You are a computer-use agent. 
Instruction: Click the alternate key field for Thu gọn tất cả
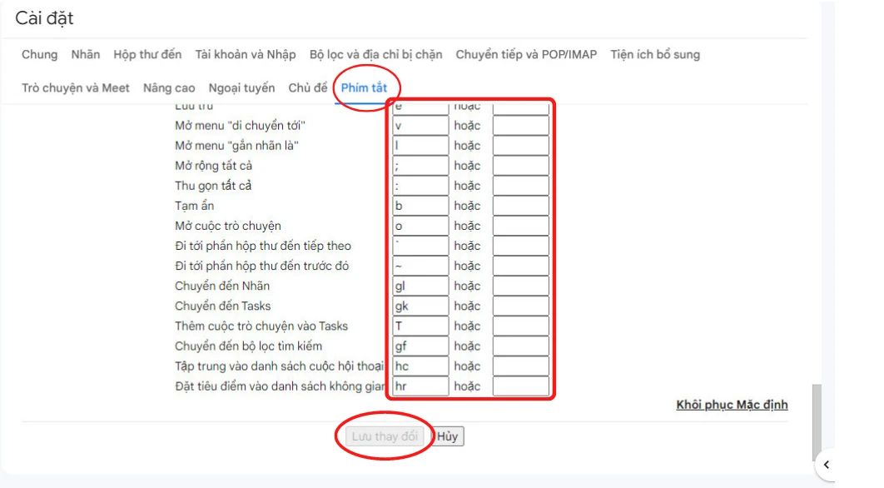click(x=521, y=186)
